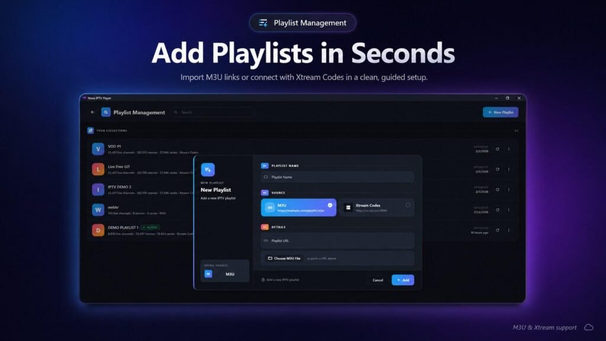Open more options for Live Free GIT

pyautogui.click(x=508, y=169)
